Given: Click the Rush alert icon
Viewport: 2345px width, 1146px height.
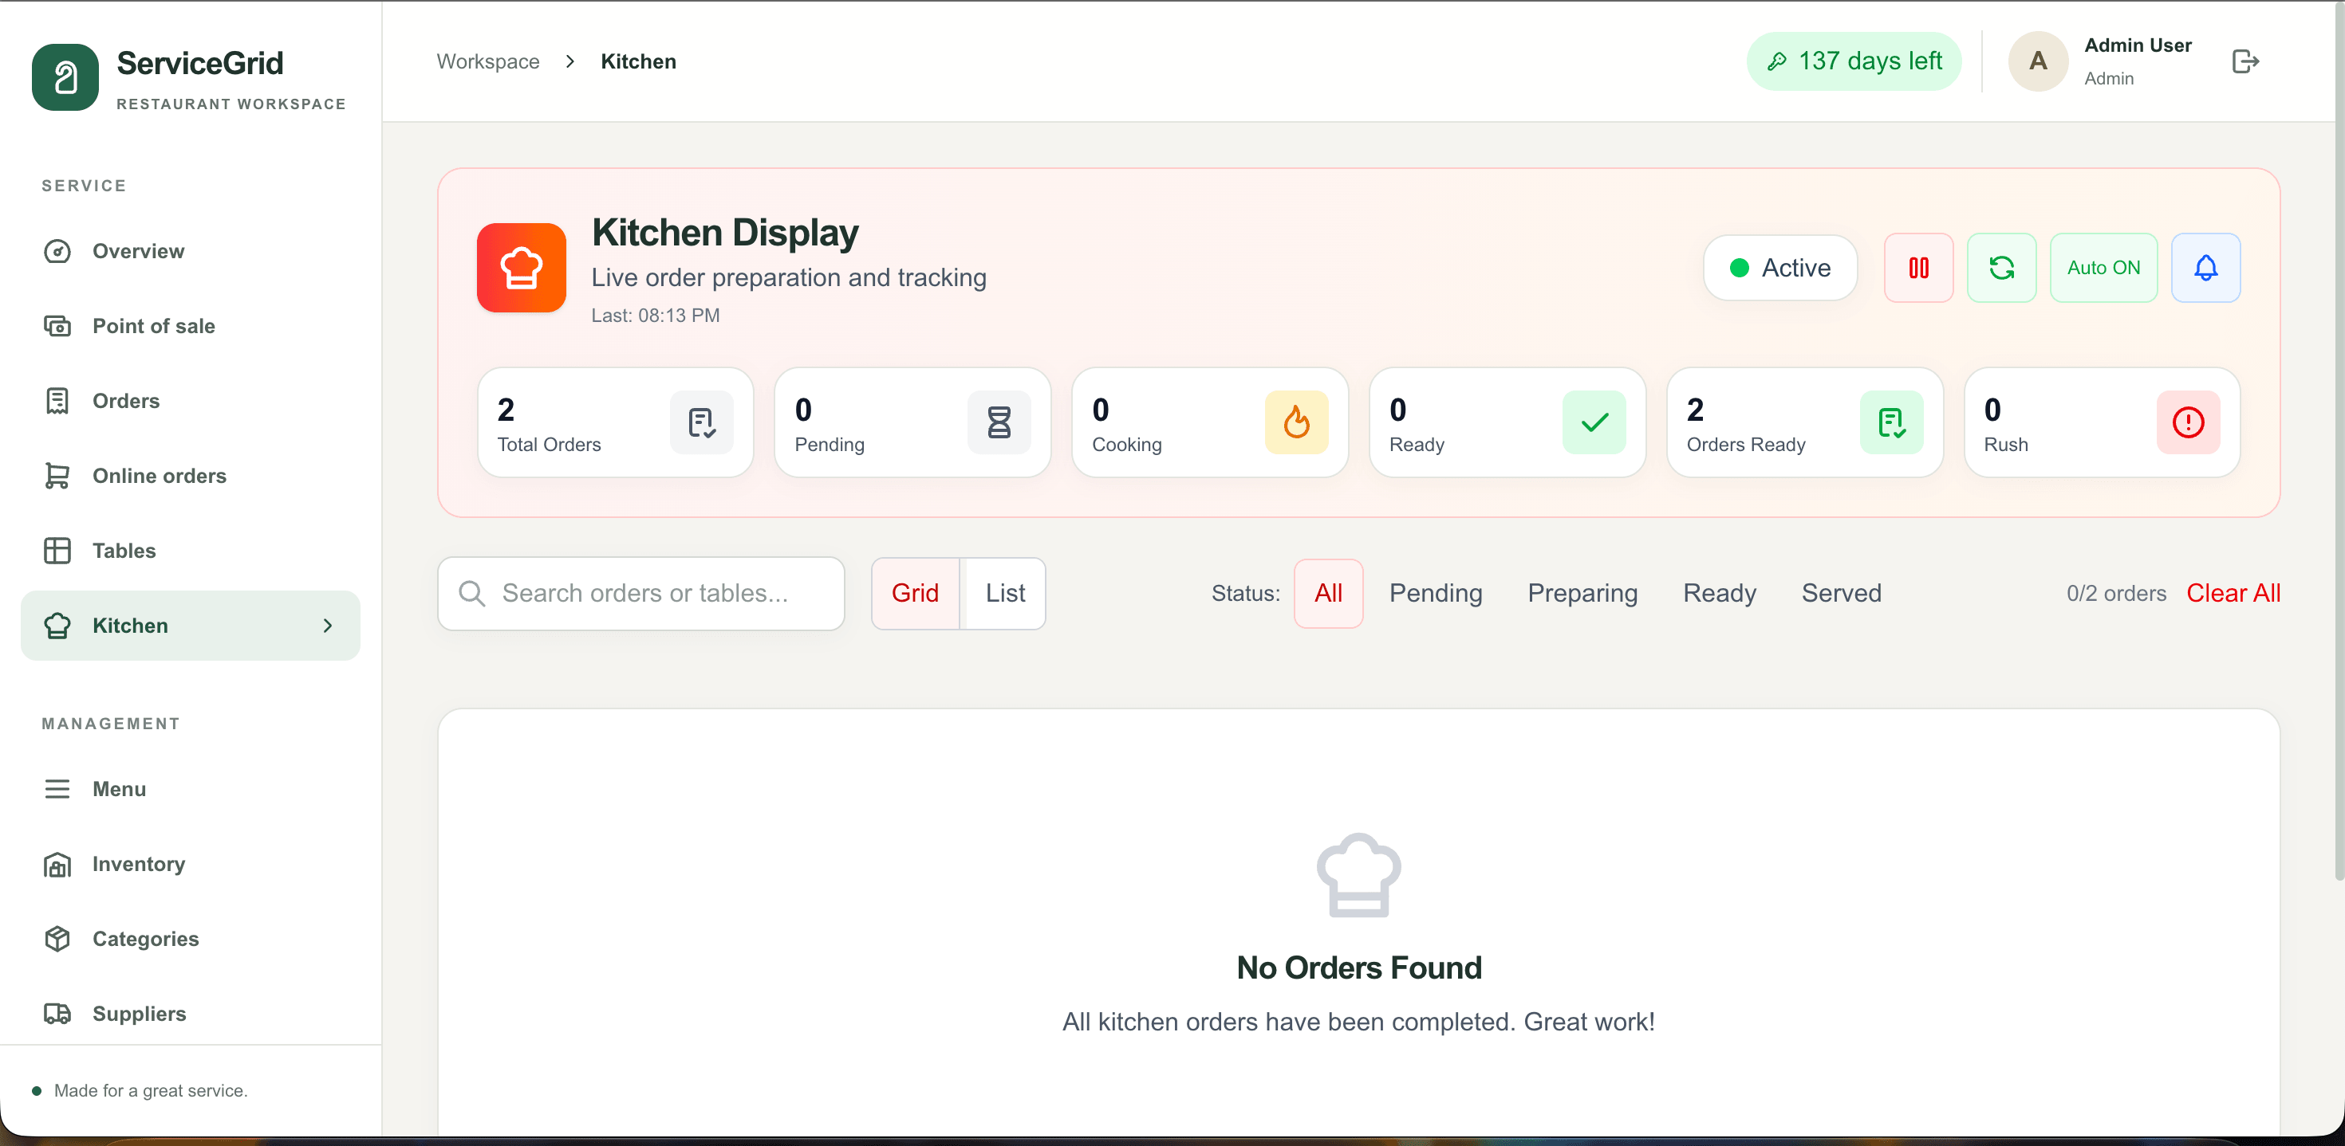Looking at the screenshot, I should pyautogui.click(x=2189, y=422).
